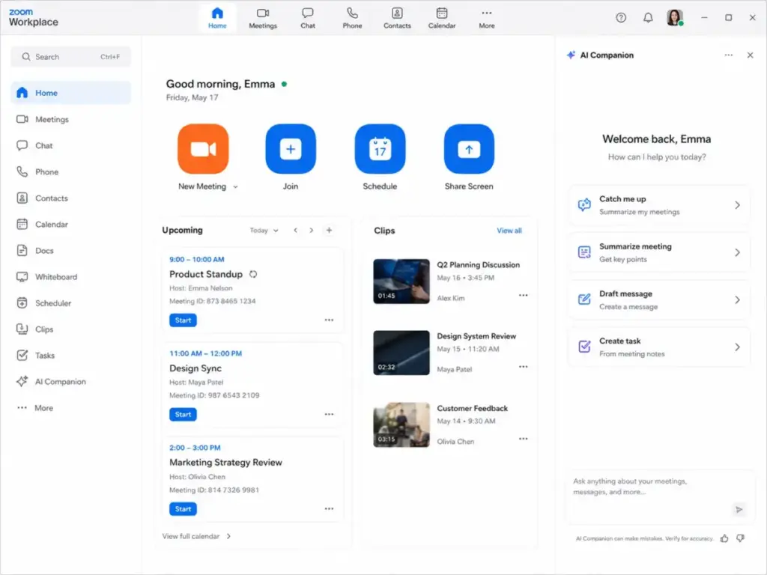767x575 pixels.
Task: Select Phone in the left sidebar
Action: point(71,172)
